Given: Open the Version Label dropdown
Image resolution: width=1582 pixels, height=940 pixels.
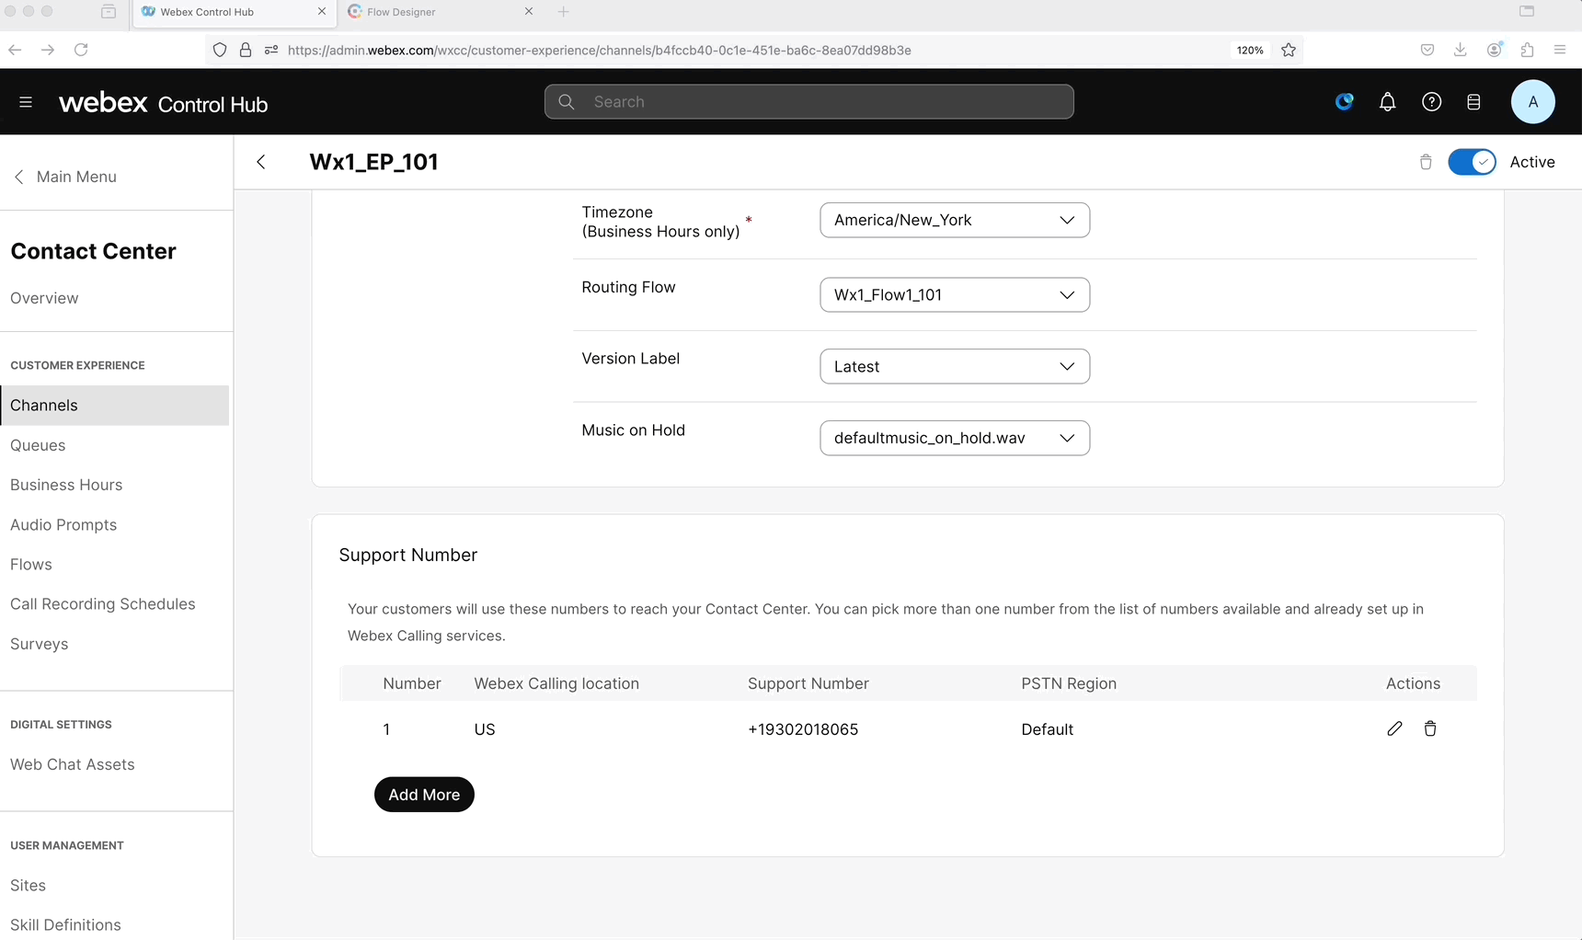Looking at the screenshot, I should (954, 366).
